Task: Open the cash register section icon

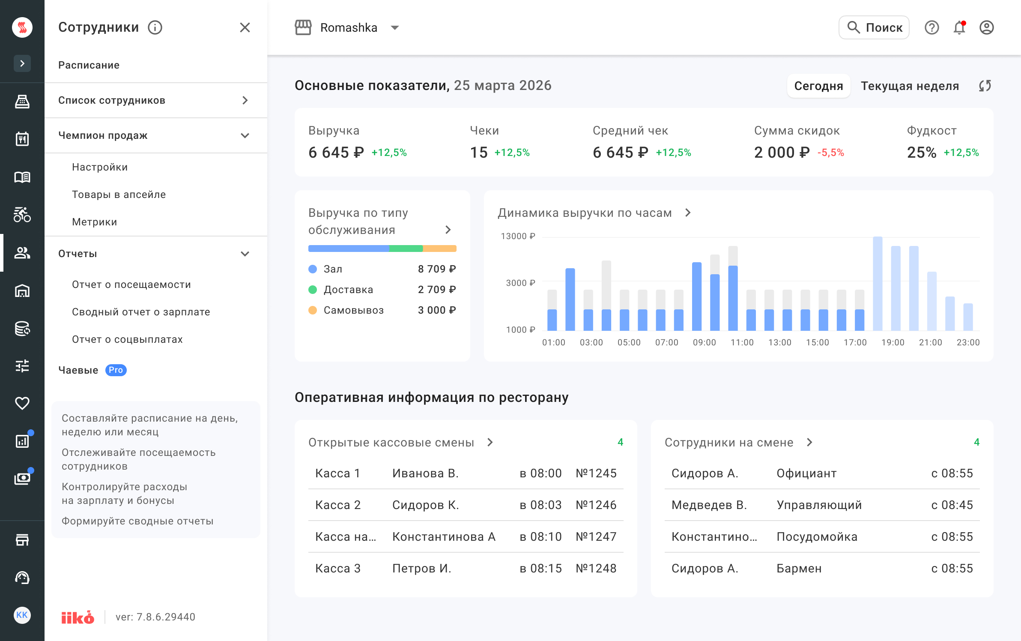Action: 22,102
